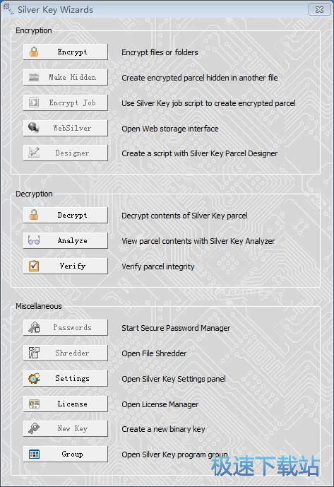Click the checkmark clipboard Verify icon
The width and height of the screenshot is (334, 487).
point(34,266)
